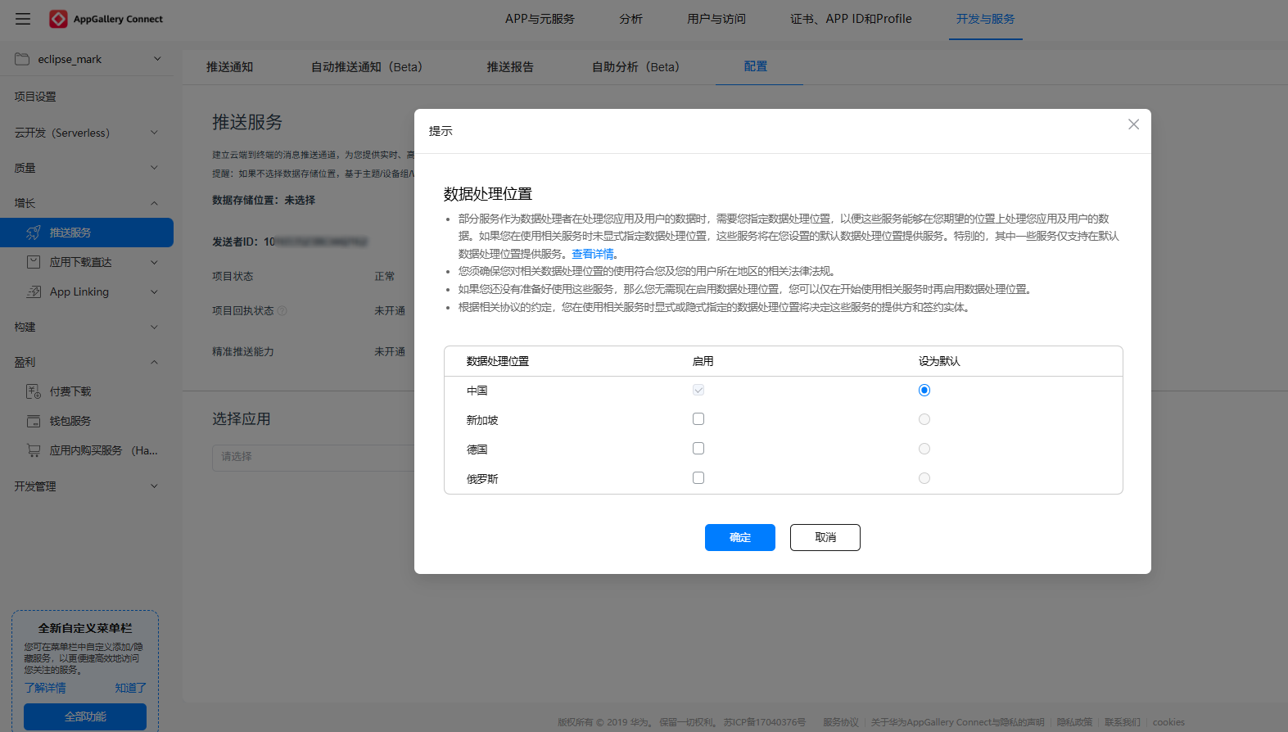Toggle the 中国 enable checkbox
Image resolution: width=1288 pixels, height=732 pixels.
point(698,390)
